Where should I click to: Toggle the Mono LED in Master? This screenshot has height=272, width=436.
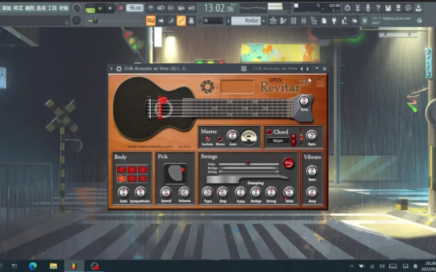coord(220,138)
